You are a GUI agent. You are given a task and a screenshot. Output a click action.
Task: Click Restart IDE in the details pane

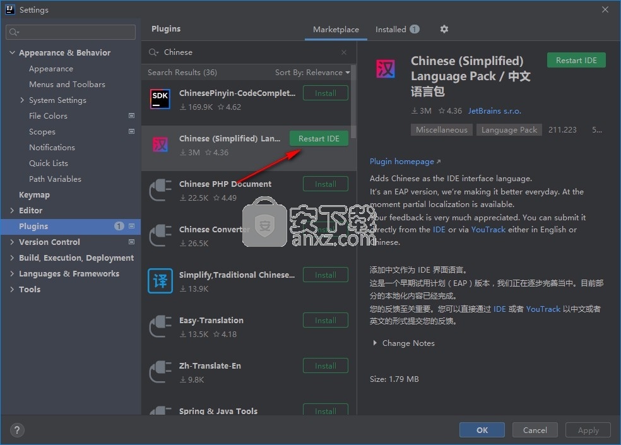(x=576, y=60)
